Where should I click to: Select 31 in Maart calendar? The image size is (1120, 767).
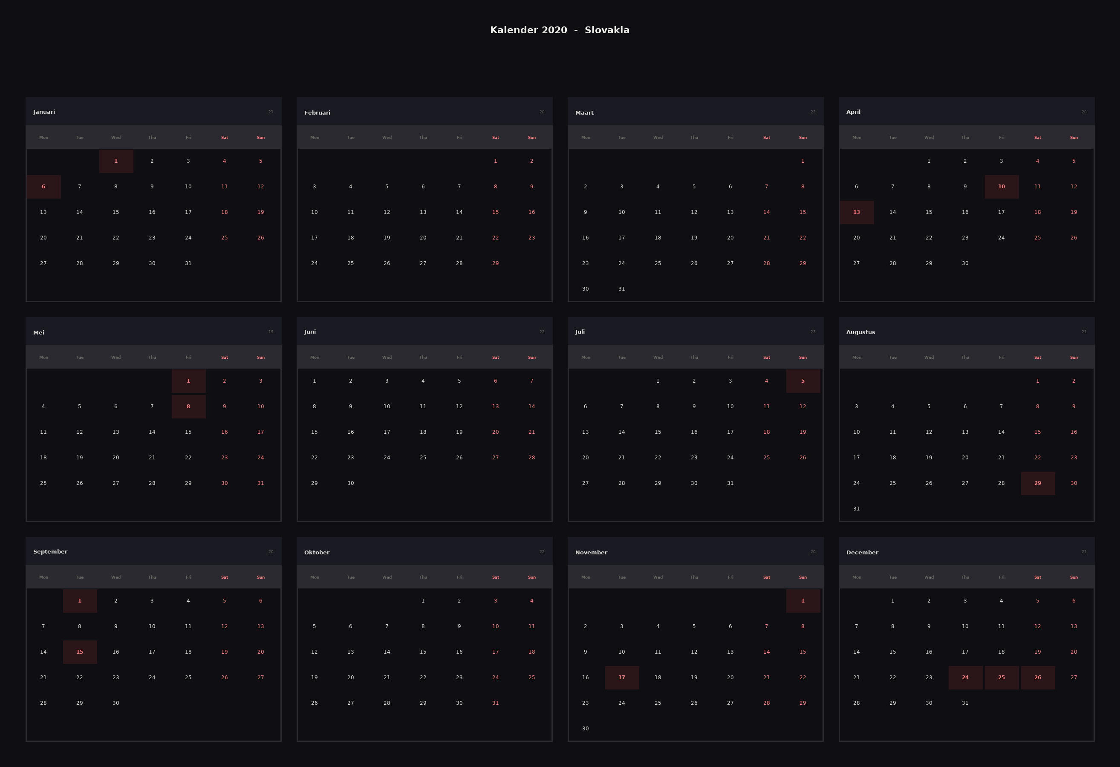(x=622, y=289)
